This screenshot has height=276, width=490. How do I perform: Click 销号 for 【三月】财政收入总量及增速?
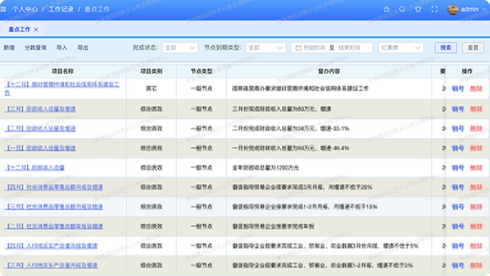[458, 109]
